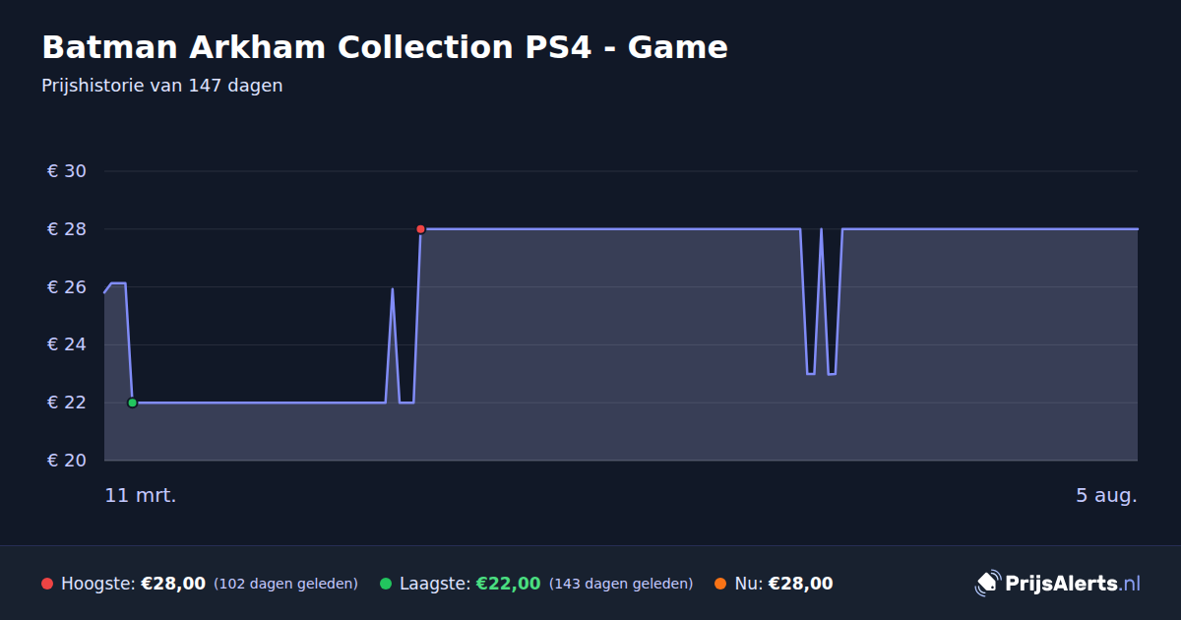Click the 11 mrt. start date label
Screen dimensions: 1181x620
(141, 495)
